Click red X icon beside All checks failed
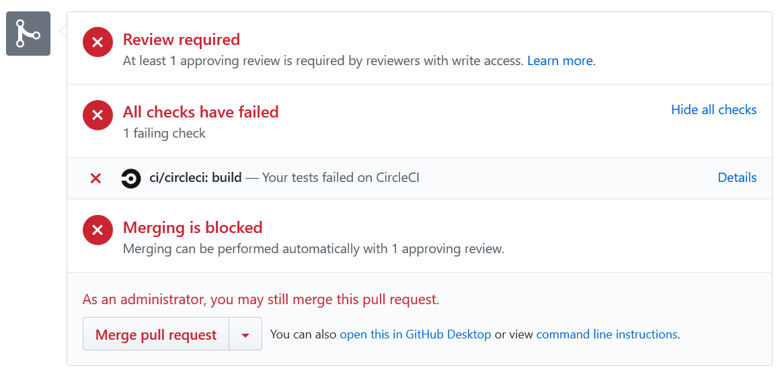The image size is (782, 372). pos(97,115)
